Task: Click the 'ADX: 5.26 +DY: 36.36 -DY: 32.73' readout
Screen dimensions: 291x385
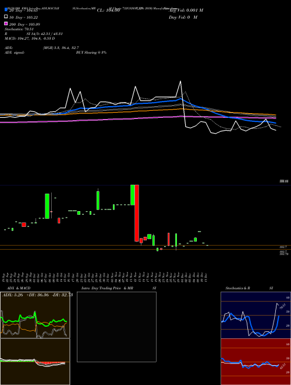Action: point(37,295)
